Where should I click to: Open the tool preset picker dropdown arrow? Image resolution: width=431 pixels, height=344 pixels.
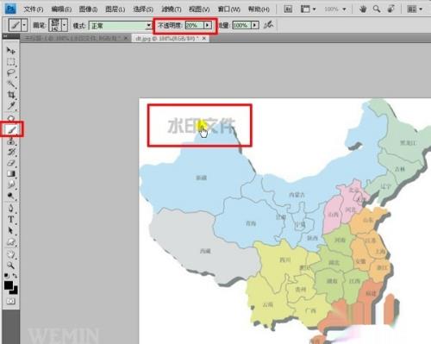point(24,25)
